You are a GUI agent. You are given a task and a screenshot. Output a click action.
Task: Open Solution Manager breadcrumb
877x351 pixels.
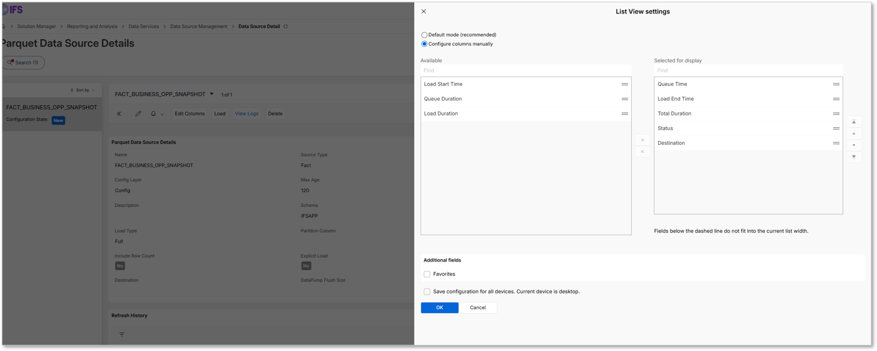coord(36,26)
